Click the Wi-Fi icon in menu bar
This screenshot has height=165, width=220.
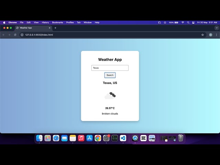183,22
